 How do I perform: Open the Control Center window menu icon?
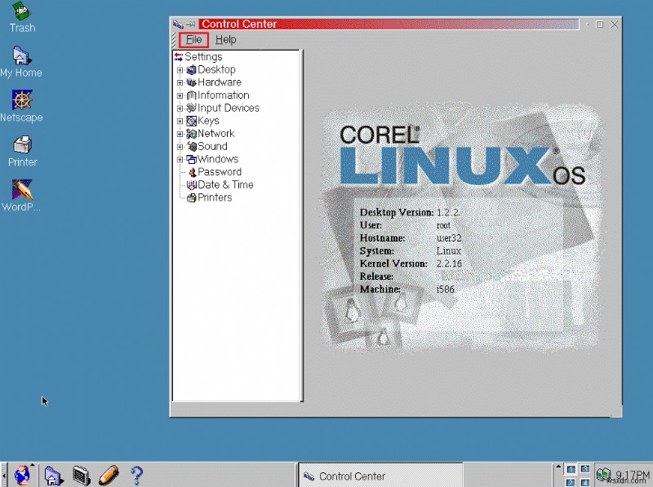tap(178, 24)
